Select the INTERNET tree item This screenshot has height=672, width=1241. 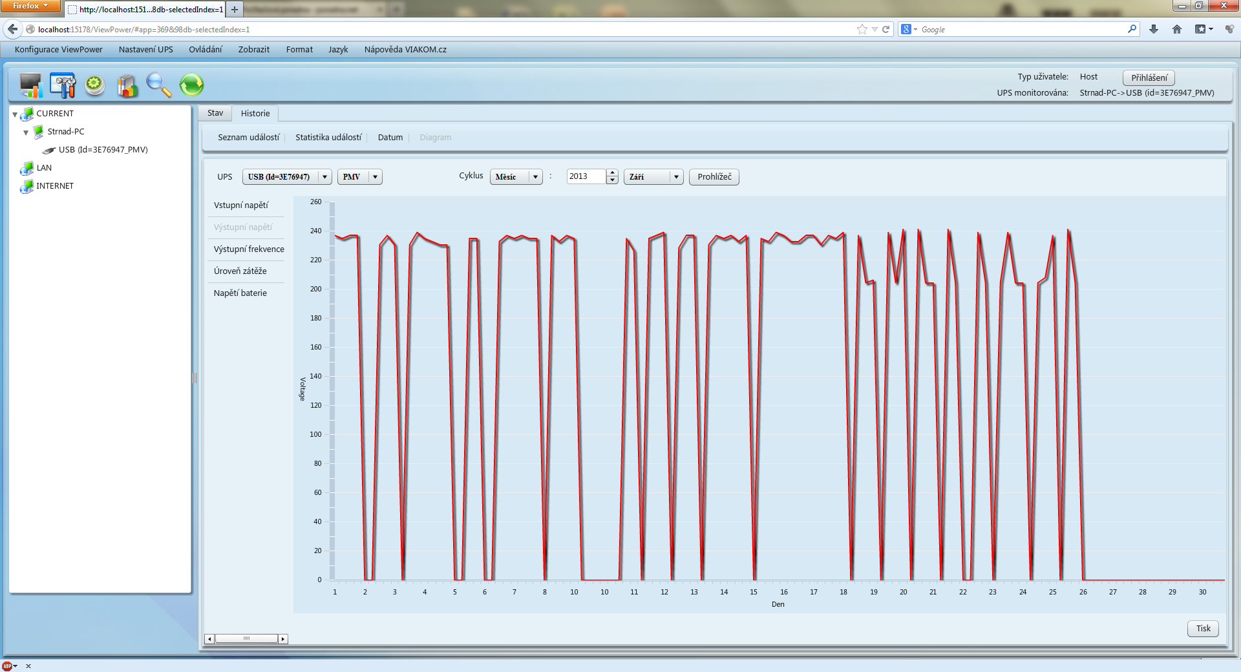click(x=55, y=186)
